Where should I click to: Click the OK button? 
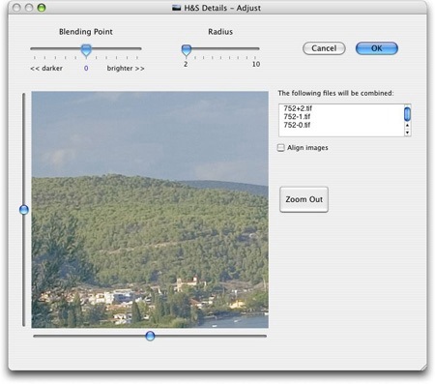[377, 48]
